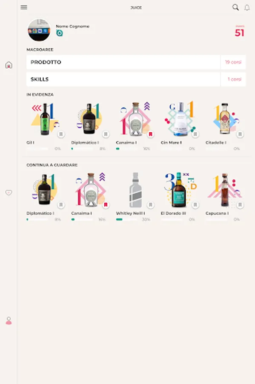The image size is (255, 384).
Task: Open favorites heart icon in sidebar
Action: tap(9, 192)
